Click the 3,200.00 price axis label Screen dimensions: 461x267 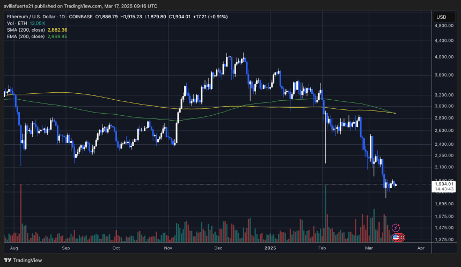click(x=444, y=95)
